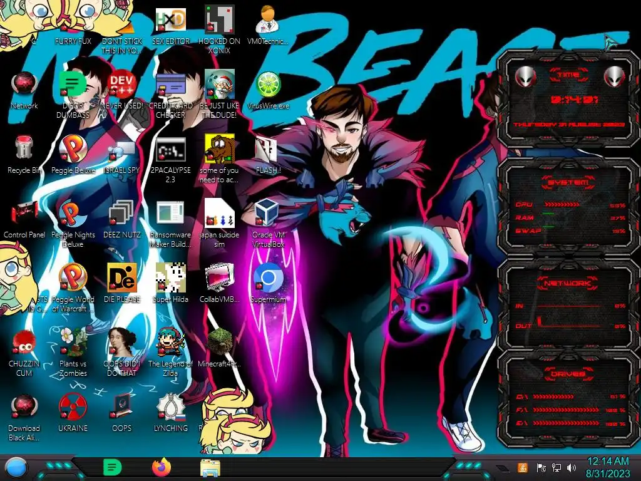Open the Action Center flag tray icon
Screen dimensions: 641x481
click(541, 467)
